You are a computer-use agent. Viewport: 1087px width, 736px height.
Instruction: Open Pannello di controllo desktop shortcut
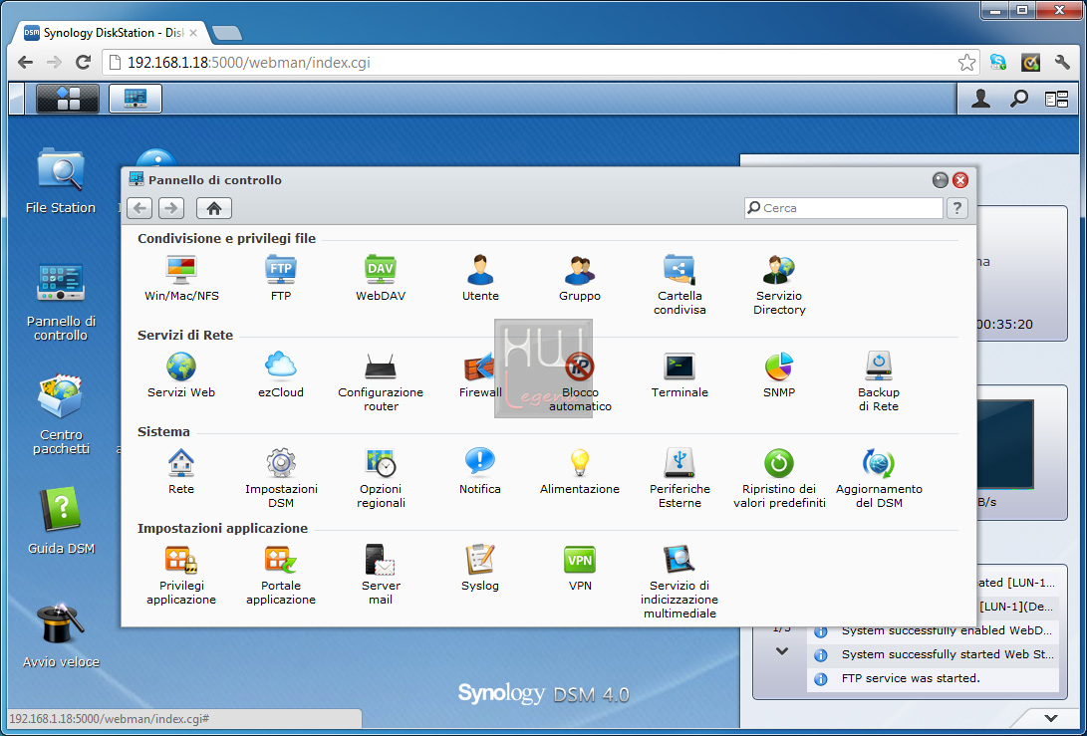(61, 302)
